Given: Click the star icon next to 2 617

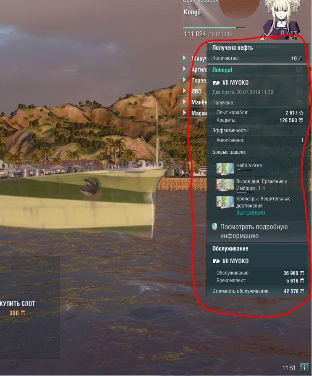Looking at the screenshot, I should (x=301, y=112).
